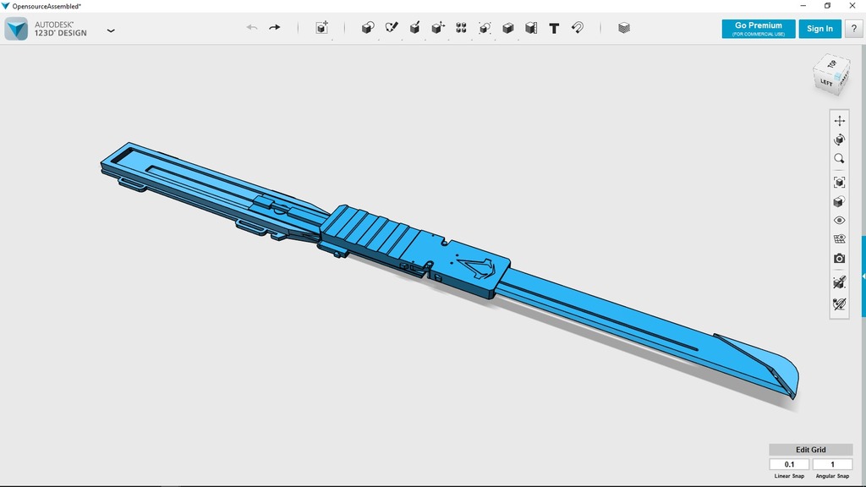Toggle the Show/Hide eye icon
This screenshot has height=487, width=866.
[839, 221]
